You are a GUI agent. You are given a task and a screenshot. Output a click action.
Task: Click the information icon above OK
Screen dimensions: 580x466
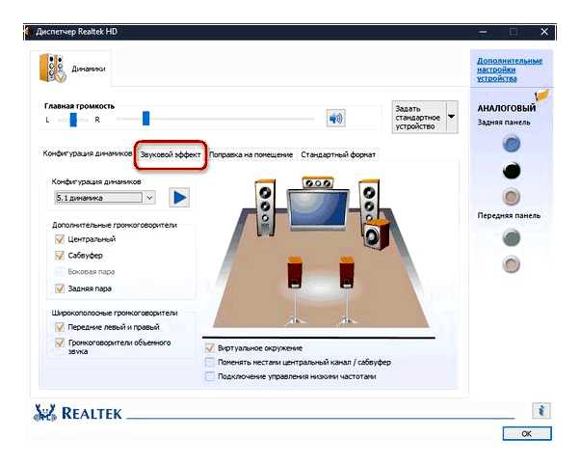click(x=541, y=410)
